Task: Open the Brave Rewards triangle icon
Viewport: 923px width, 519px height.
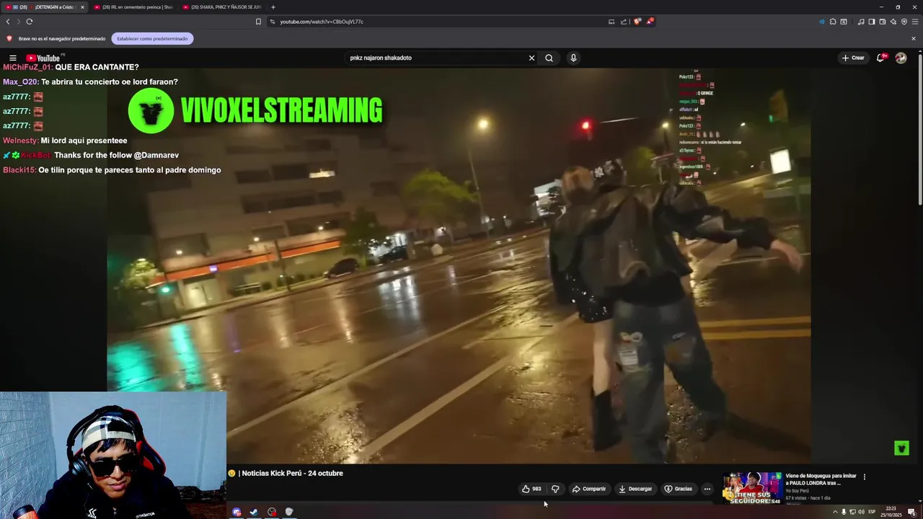Action: pyautogui.click(x=650, y=22)
